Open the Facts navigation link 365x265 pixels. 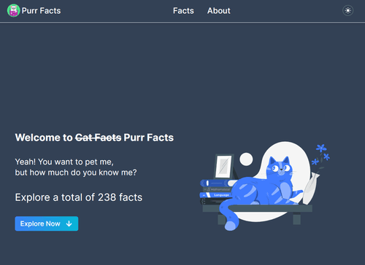[183, 11]
